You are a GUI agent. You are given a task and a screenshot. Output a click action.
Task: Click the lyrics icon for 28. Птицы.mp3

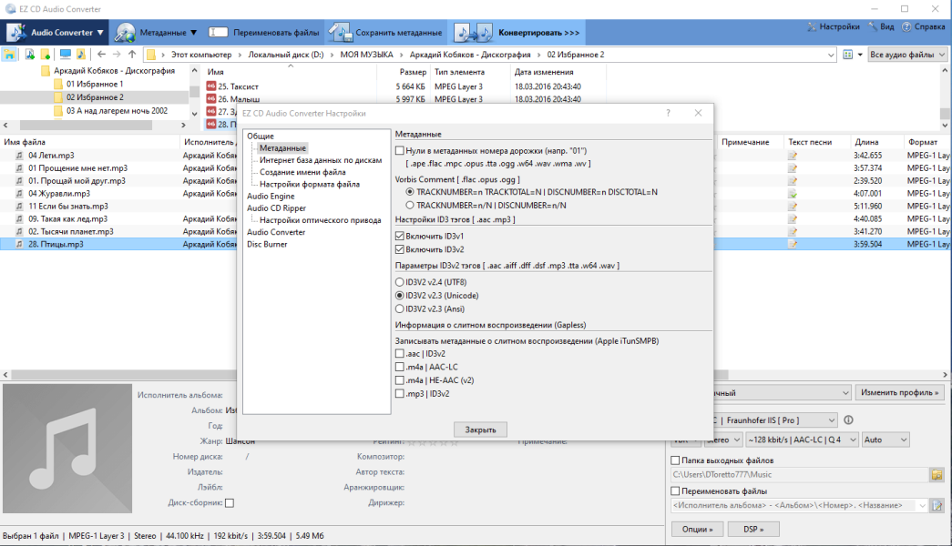(x=793, y=244)
